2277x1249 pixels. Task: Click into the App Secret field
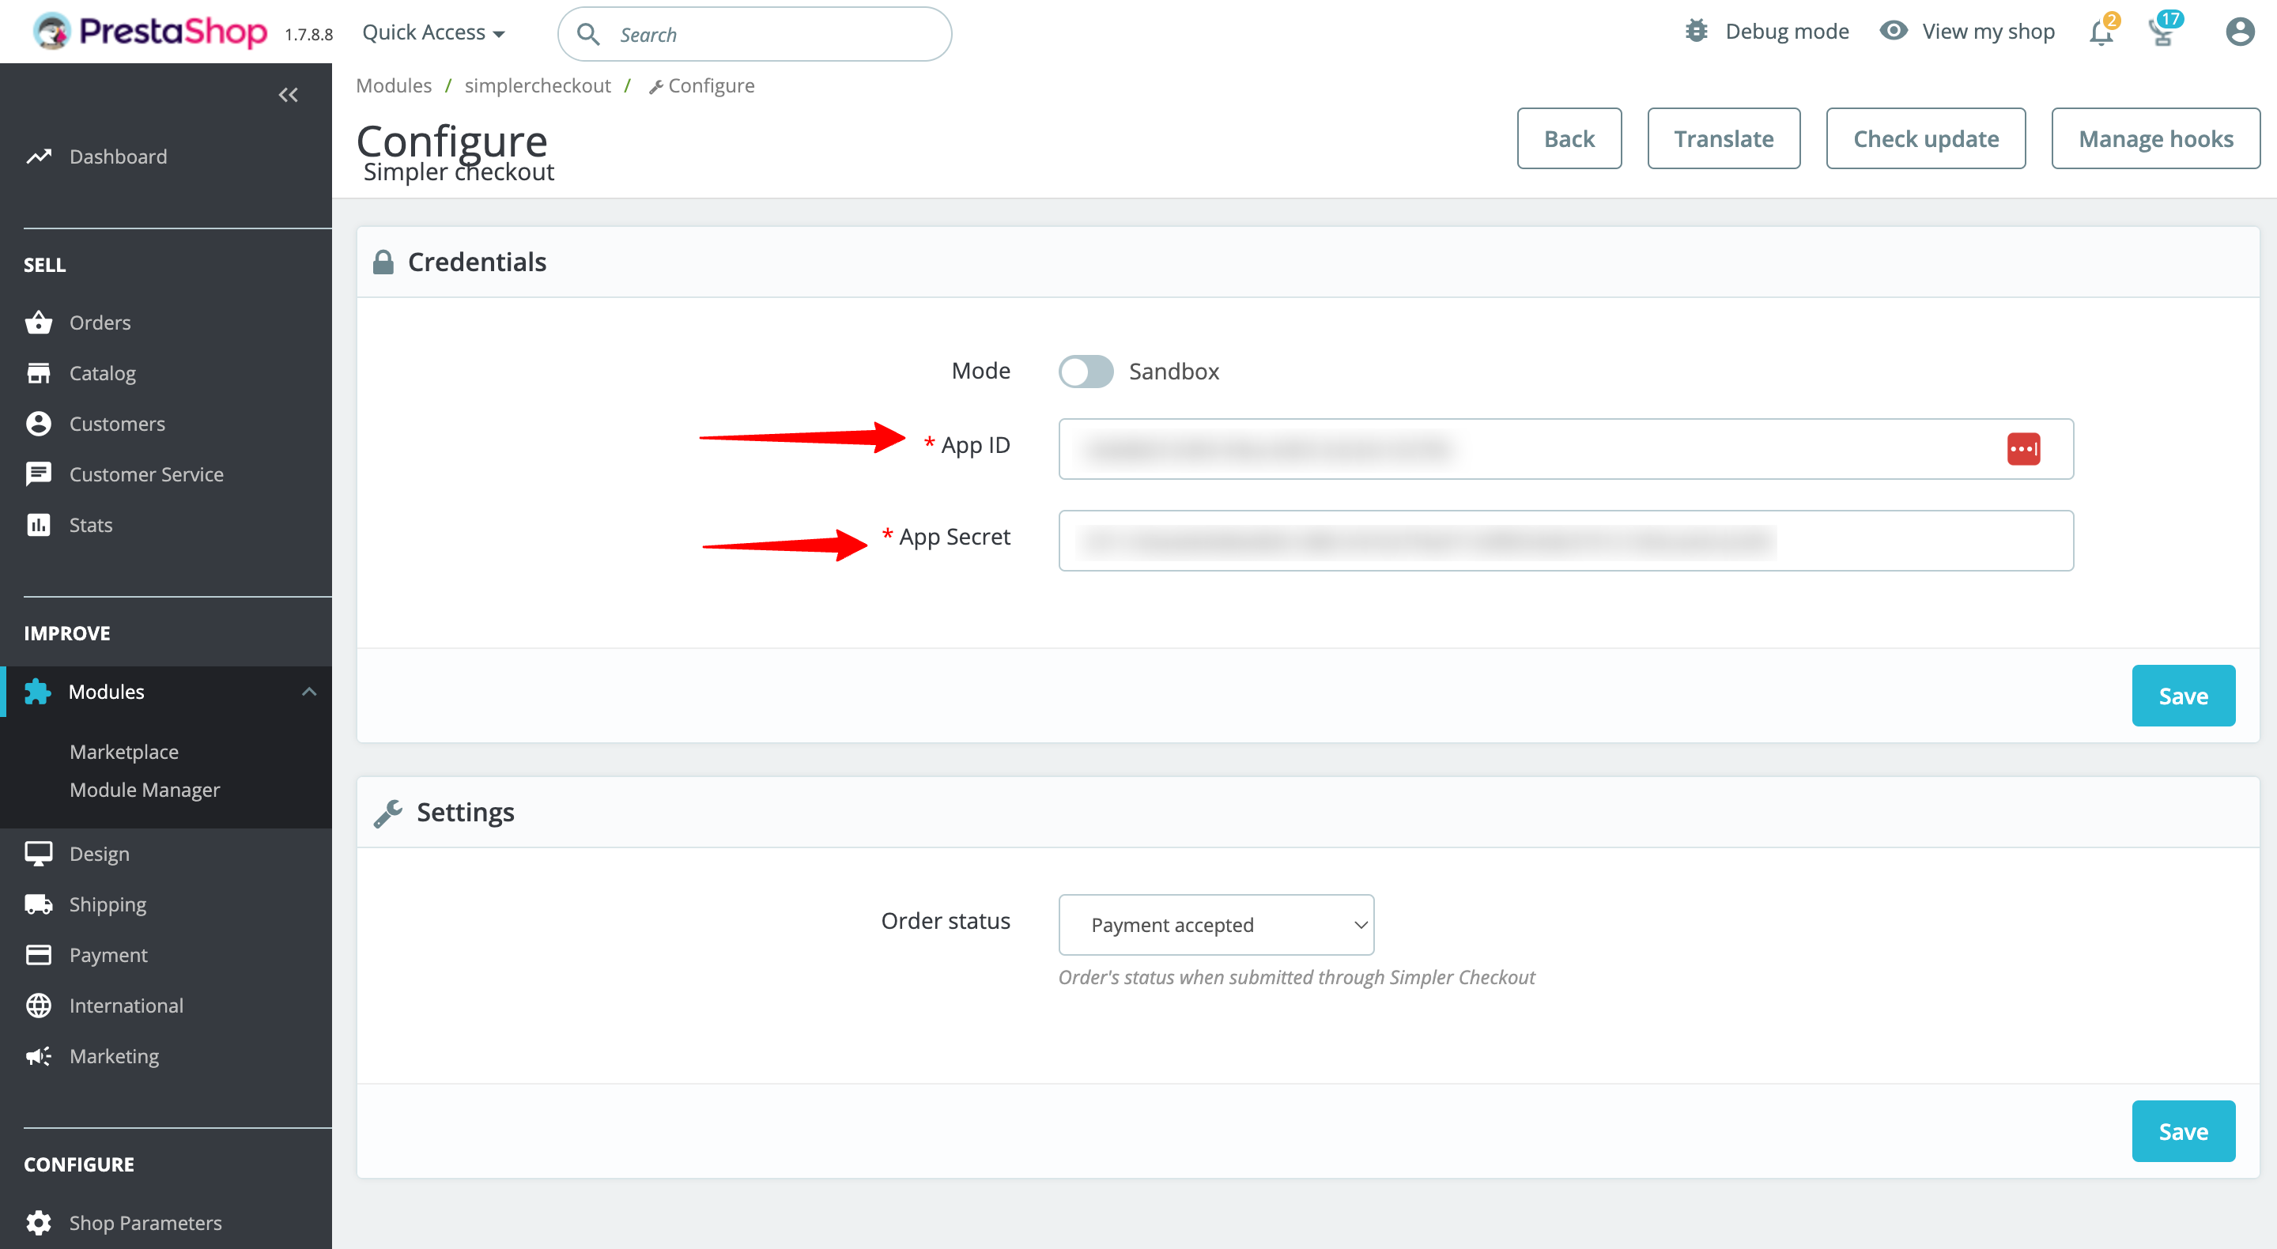1565,541
